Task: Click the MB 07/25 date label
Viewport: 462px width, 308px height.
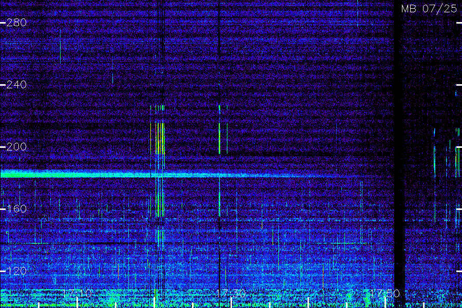Action: pos(429,9)
